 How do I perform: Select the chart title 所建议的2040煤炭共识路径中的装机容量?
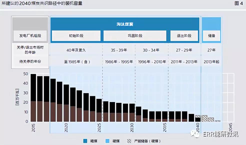42,3
